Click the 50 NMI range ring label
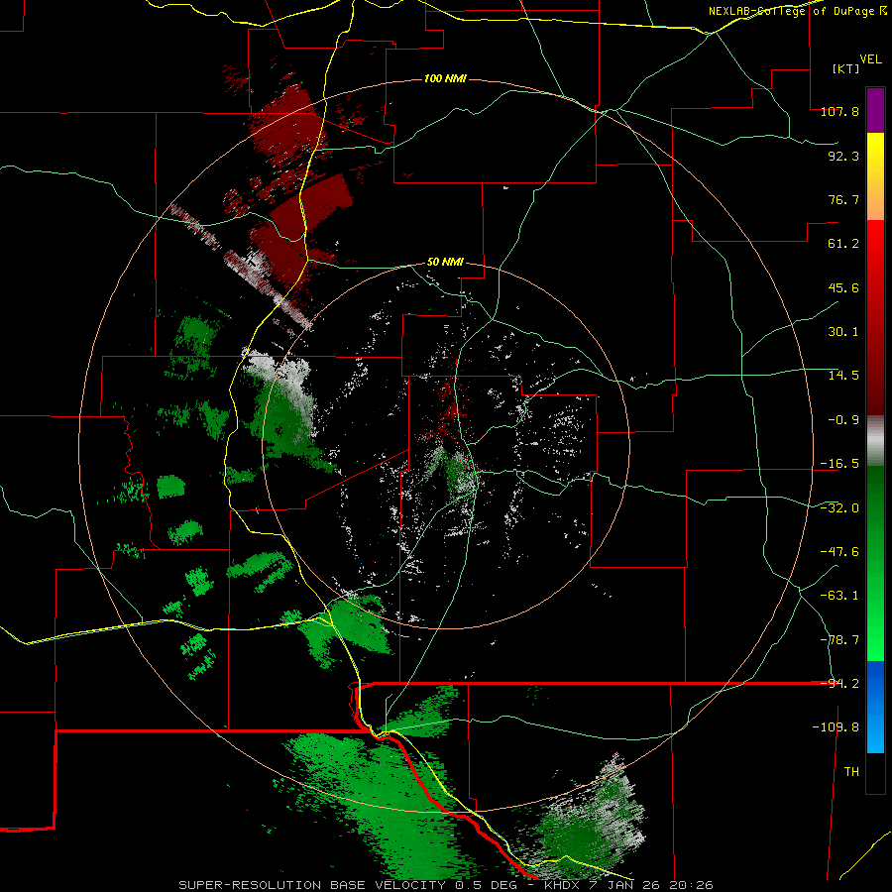This screenshot has height=892, width=892. click(x=445, y=263)
